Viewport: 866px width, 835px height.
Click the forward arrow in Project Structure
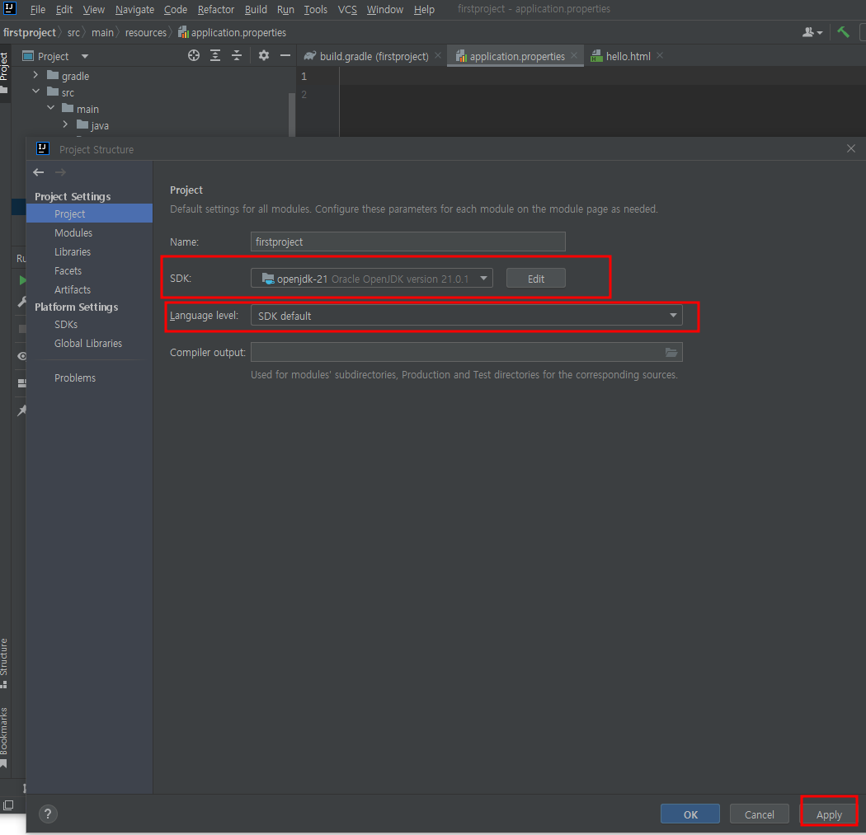60,172
